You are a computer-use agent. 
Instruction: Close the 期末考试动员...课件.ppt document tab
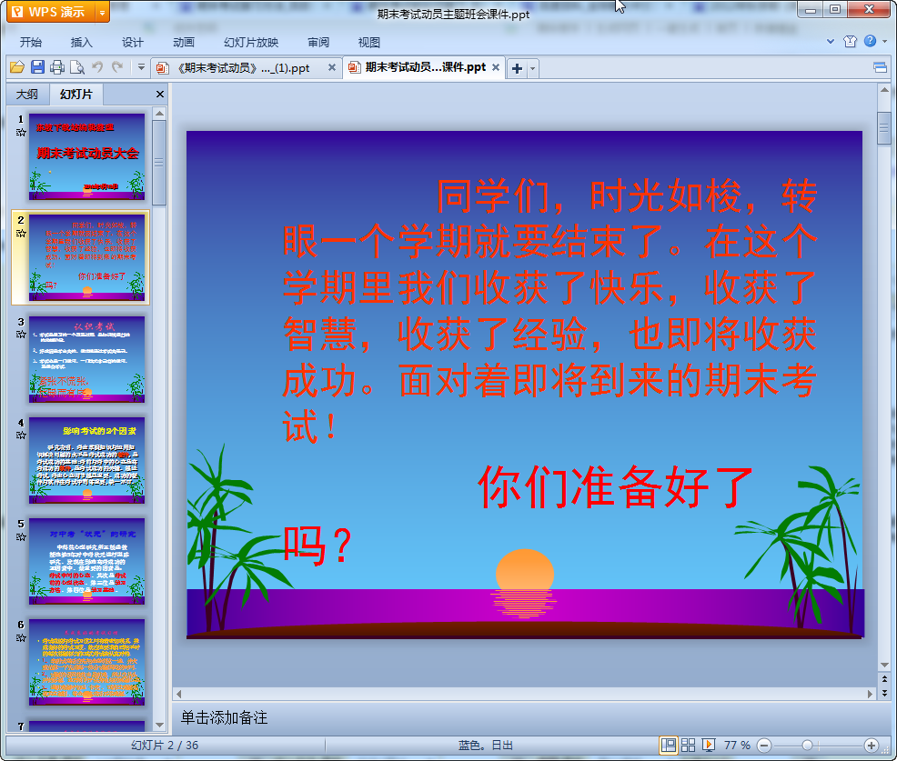pos(496,67)
